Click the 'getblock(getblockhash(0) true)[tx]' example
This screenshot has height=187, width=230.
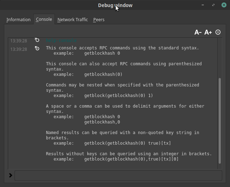tap(127, 143)
